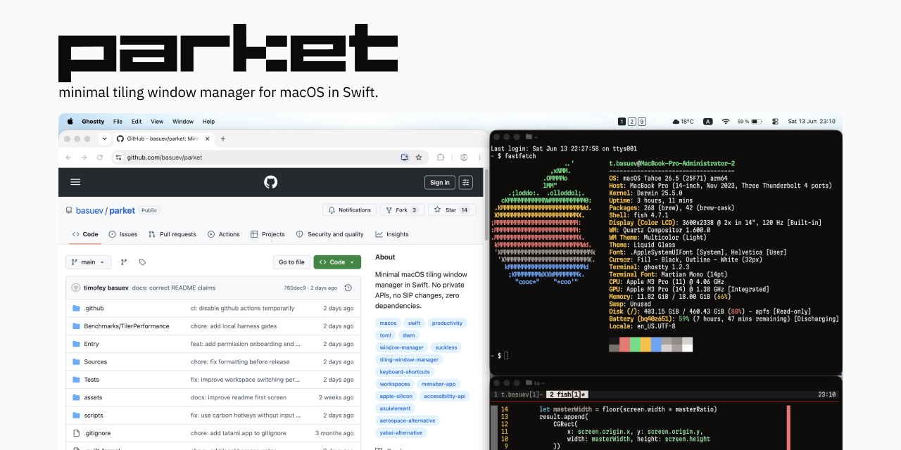
Task: Click the Go to file button
Action: point(291,262)
